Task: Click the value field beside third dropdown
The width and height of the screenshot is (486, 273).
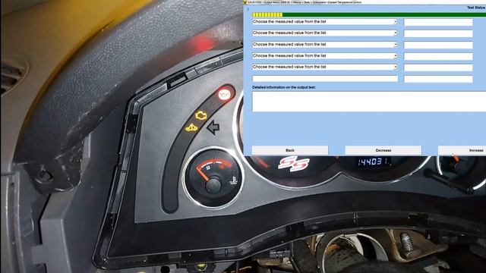Action: [438, 45]
